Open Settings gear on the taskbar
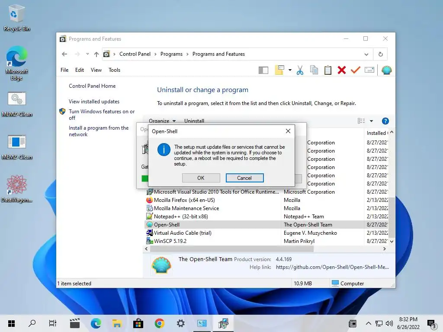 pos(180,323)
